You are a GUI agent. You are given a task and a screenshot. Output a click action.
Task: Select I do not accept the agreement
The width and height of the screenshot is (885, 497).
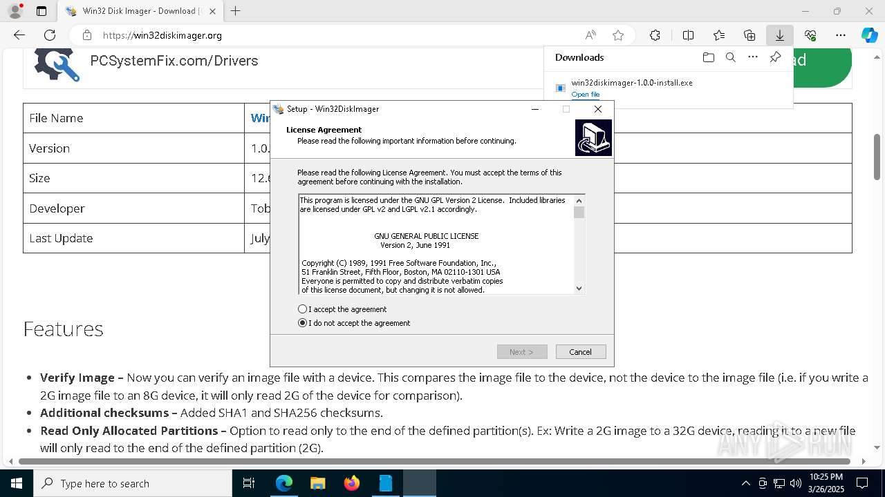[302, 323]
